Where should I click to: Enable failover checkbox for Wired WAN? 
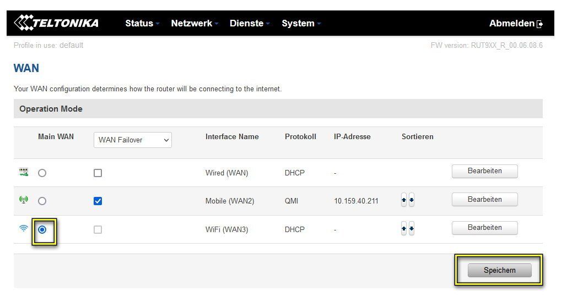98,173
